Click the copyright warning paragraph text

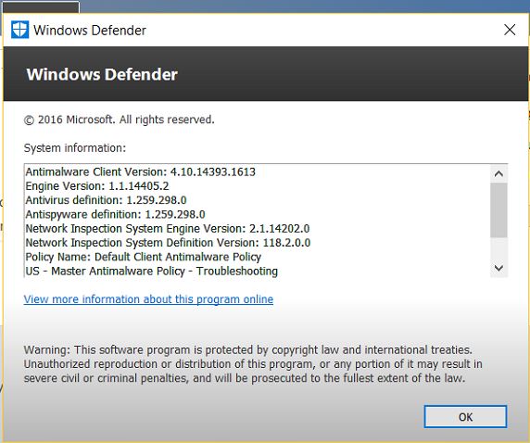click(x=253, y=364)
